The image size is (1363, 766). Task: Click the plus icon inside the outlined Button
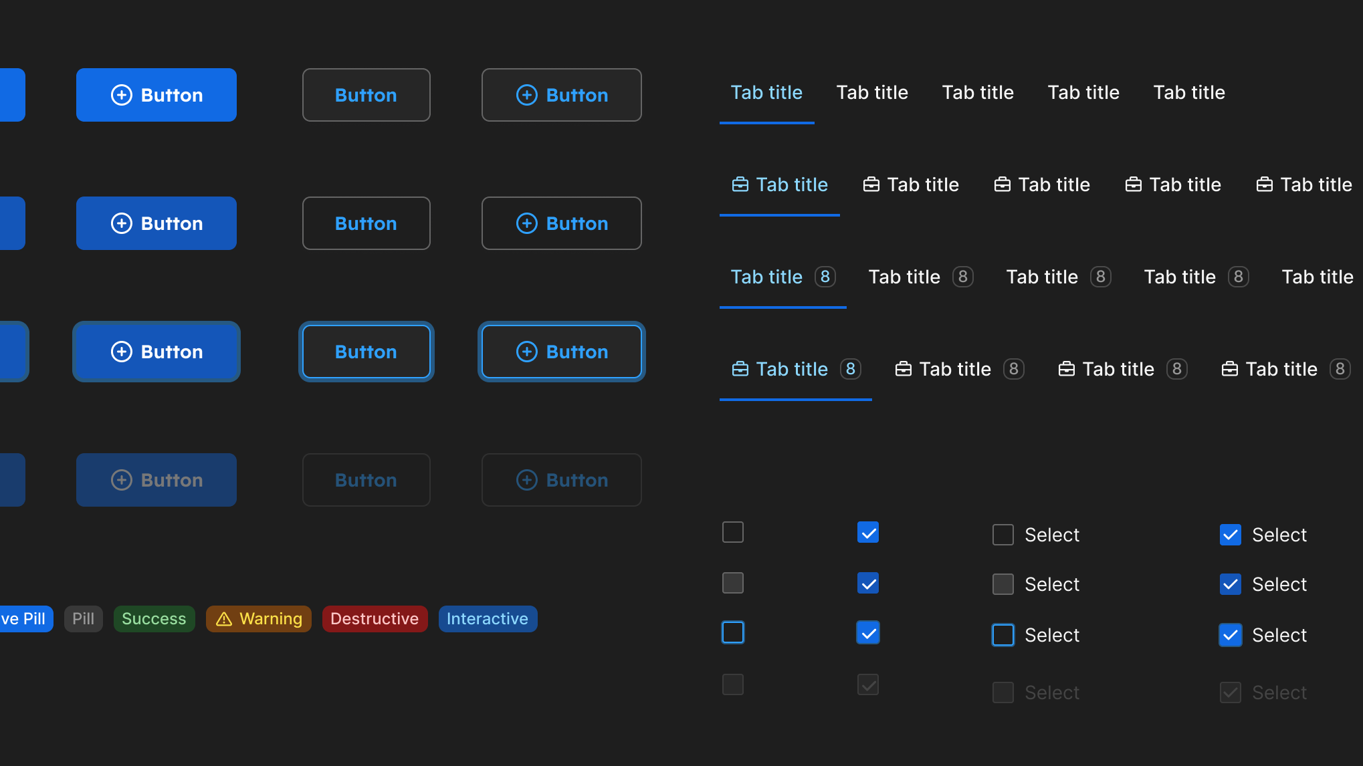coord(527,95)
